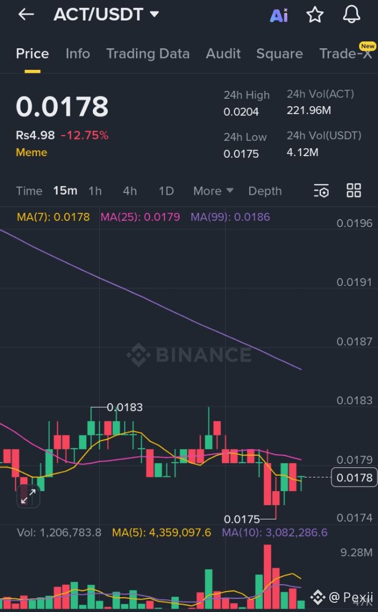
Task: Open the Audit tab
Action: 223,53
